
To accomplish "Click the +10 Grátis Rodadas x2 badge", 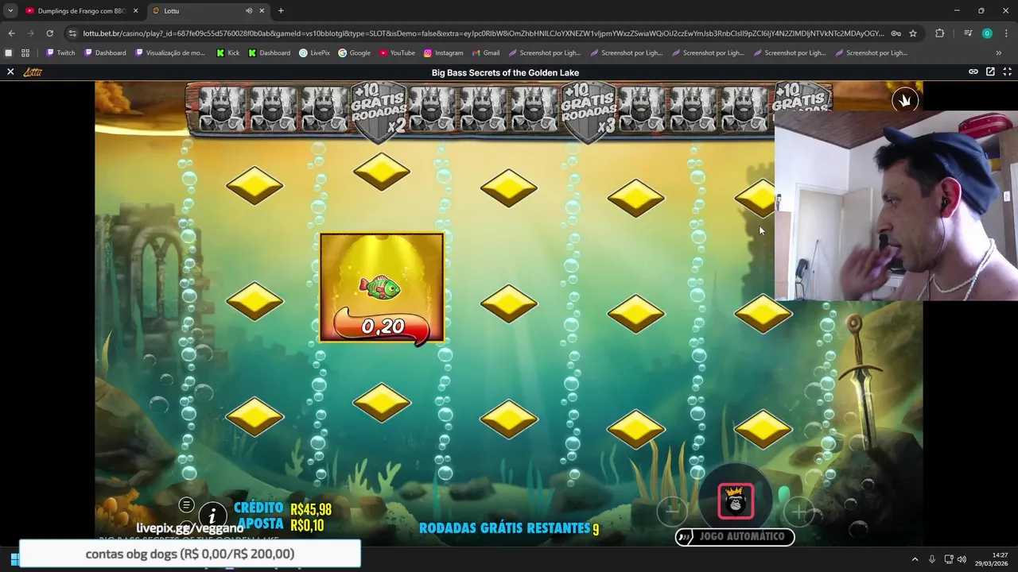I will click(x=379, y=112).
